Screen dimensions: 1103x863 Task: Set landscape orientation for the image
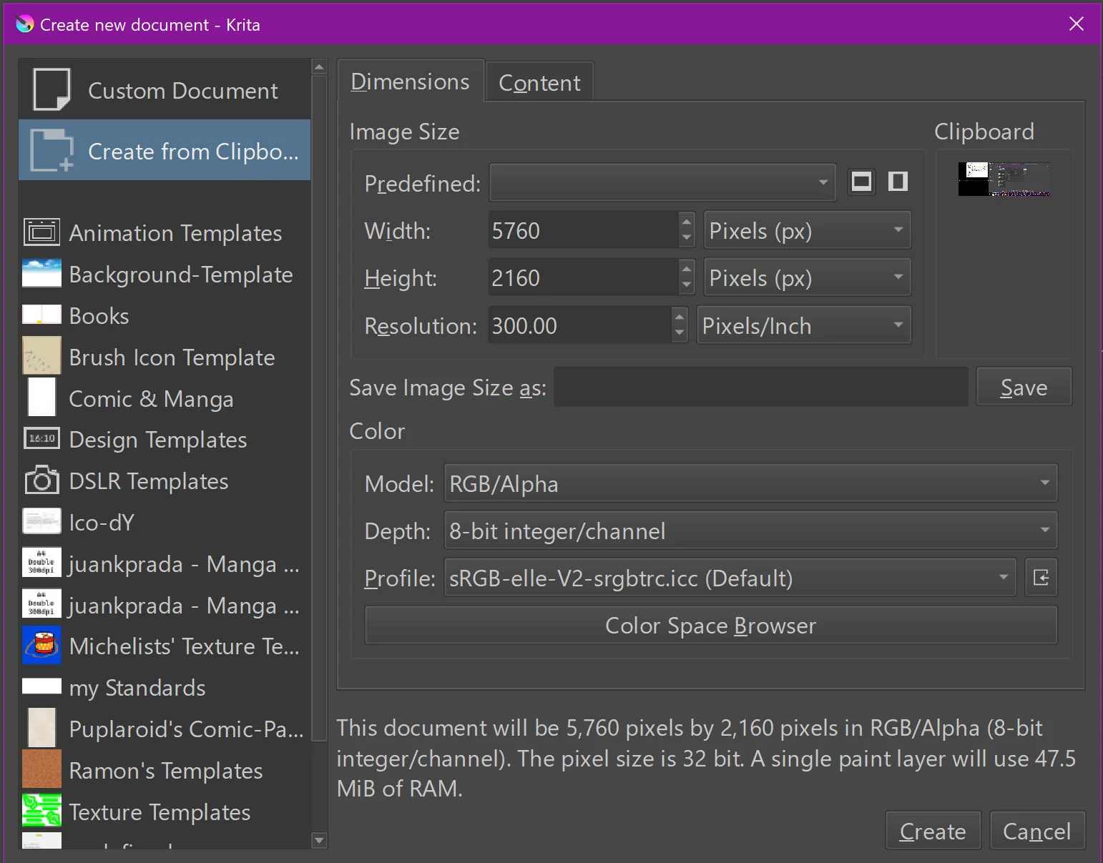pyautogui.click(x=861, y=182)
